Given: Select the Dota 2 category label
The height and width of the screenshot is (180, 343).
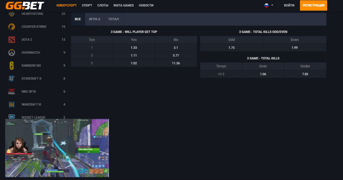Looking at the screenshot, I should 27,40.
